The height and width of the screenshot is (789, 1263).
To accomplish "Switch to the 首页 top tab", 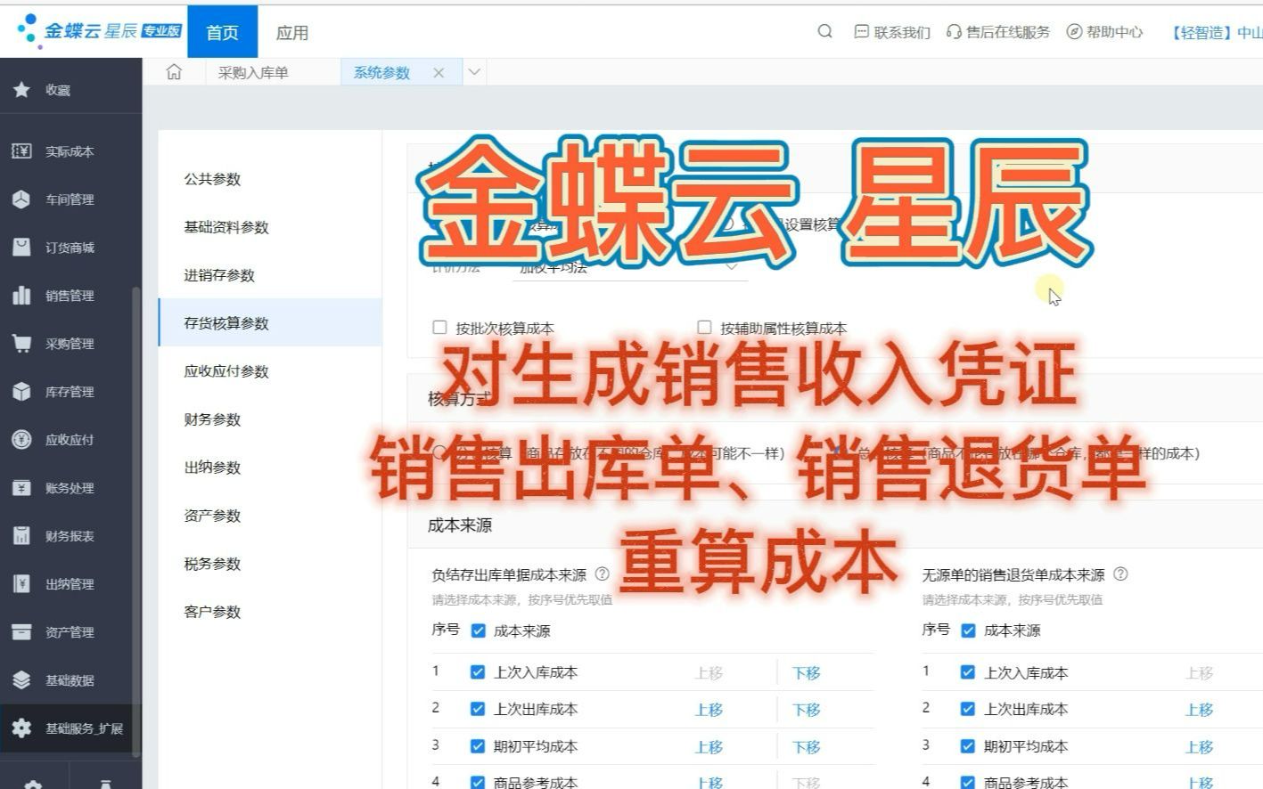I will (x=222, y=32).
